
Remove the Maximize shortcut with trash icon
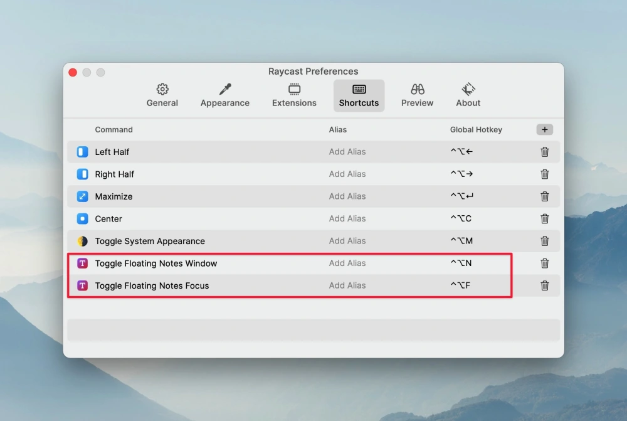[x=544, y=196]
